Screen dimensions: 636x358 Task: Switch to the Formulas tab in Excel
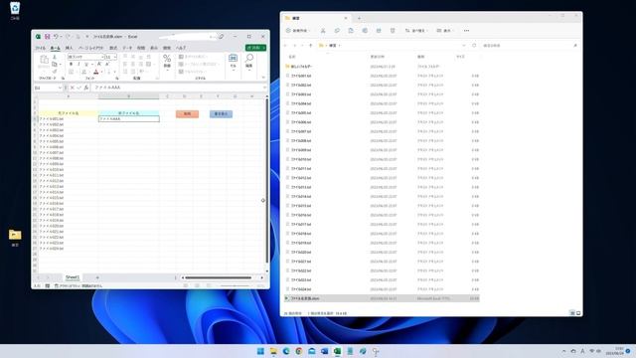(x=113, y=48)
